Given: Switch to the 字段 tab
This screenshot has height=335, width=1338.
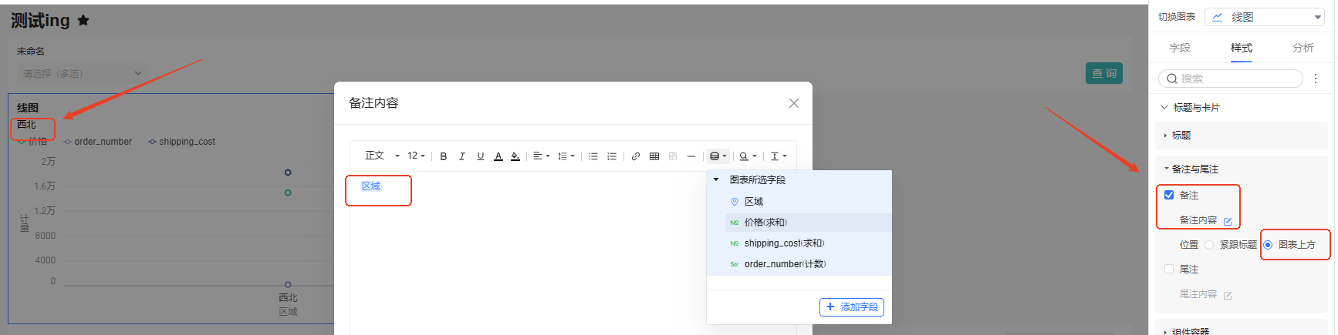Looking at the screenshot, I should (1180, 48).
